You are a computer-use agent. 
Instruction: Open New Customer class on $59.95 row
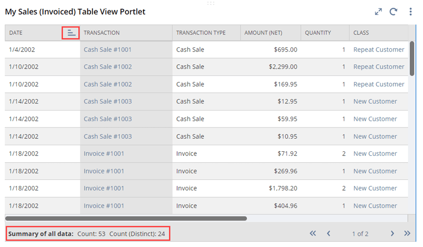click(x=375, y=119)
